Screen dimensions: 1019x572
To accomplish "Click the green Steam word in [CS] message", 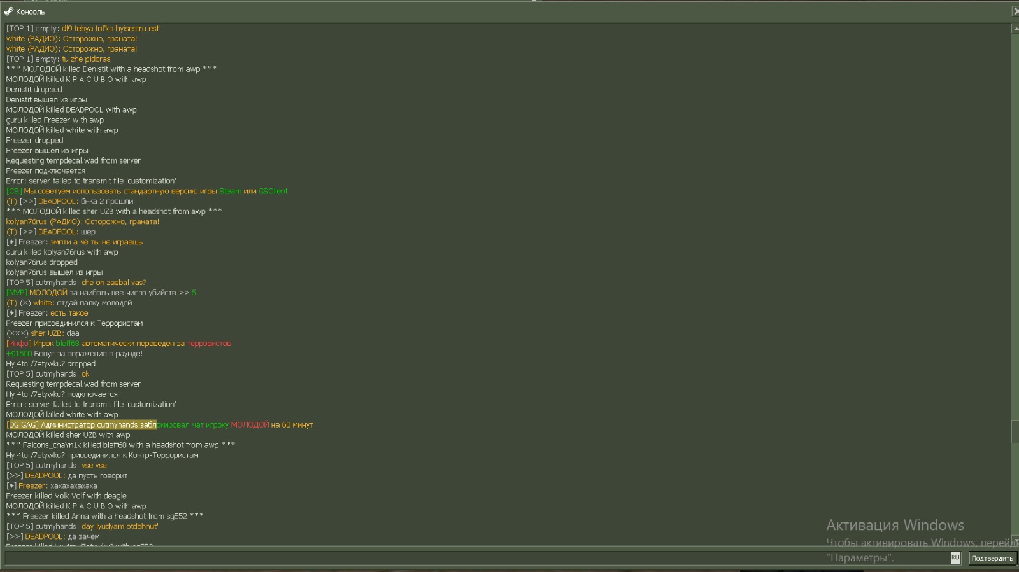I will point(230,191).
